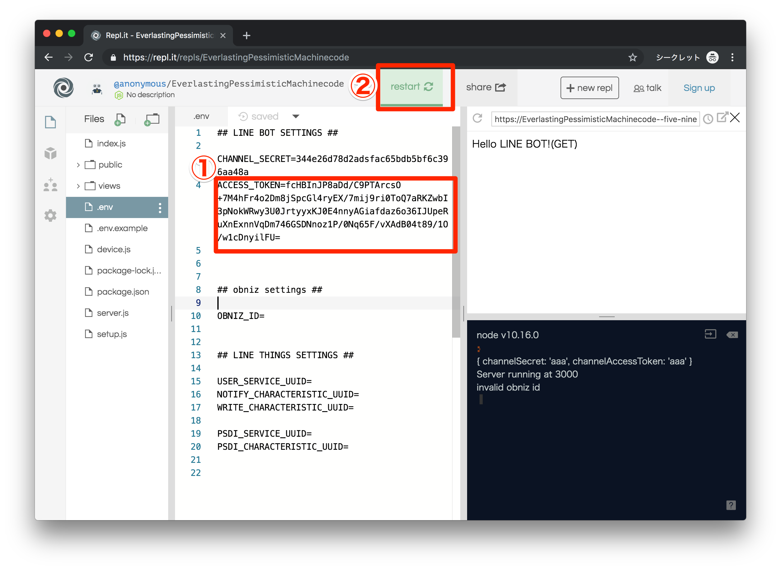View the site lock info icon
The height and width of the screenshot is (570, 781).
click(x=113, y=57)
